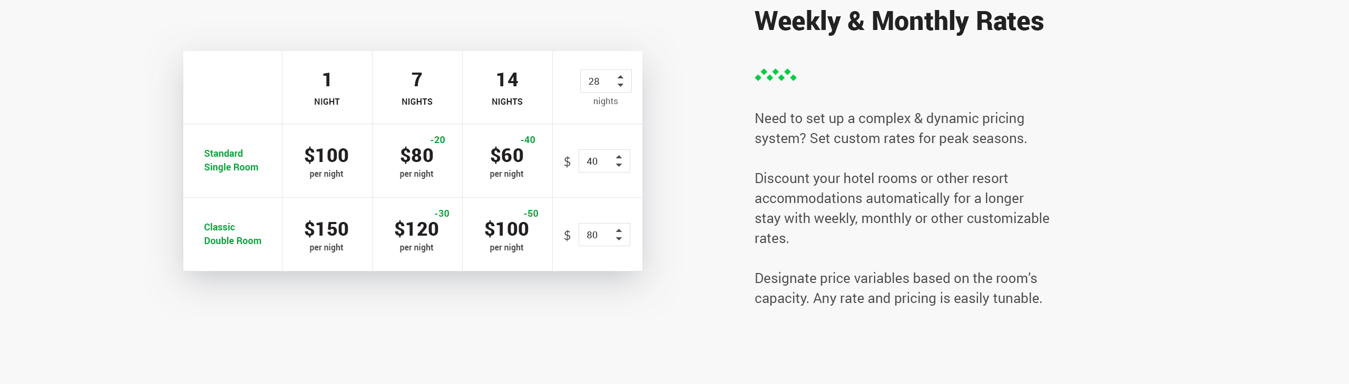
Task: Increase Classic Double Room custom price
Action: [619, 230]
